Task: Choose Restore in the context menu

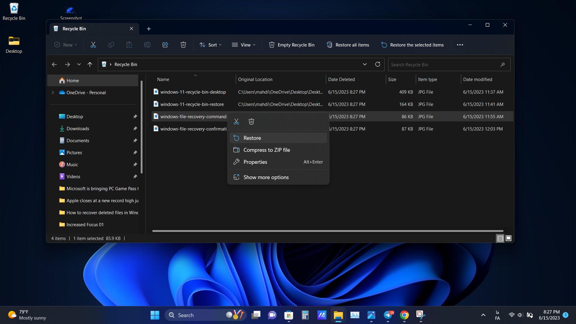Action: (x=278, y=138)
